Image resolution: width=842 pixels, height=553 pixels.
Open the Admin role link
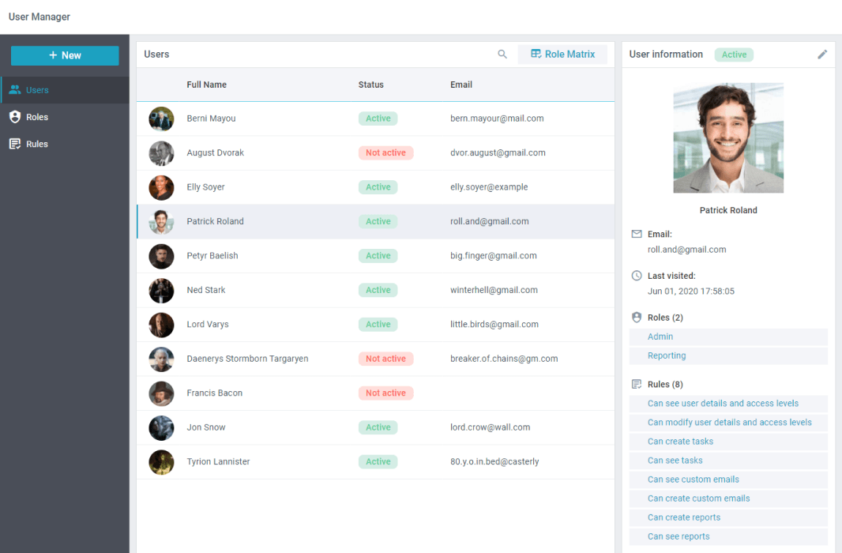[x=728, y=337]
